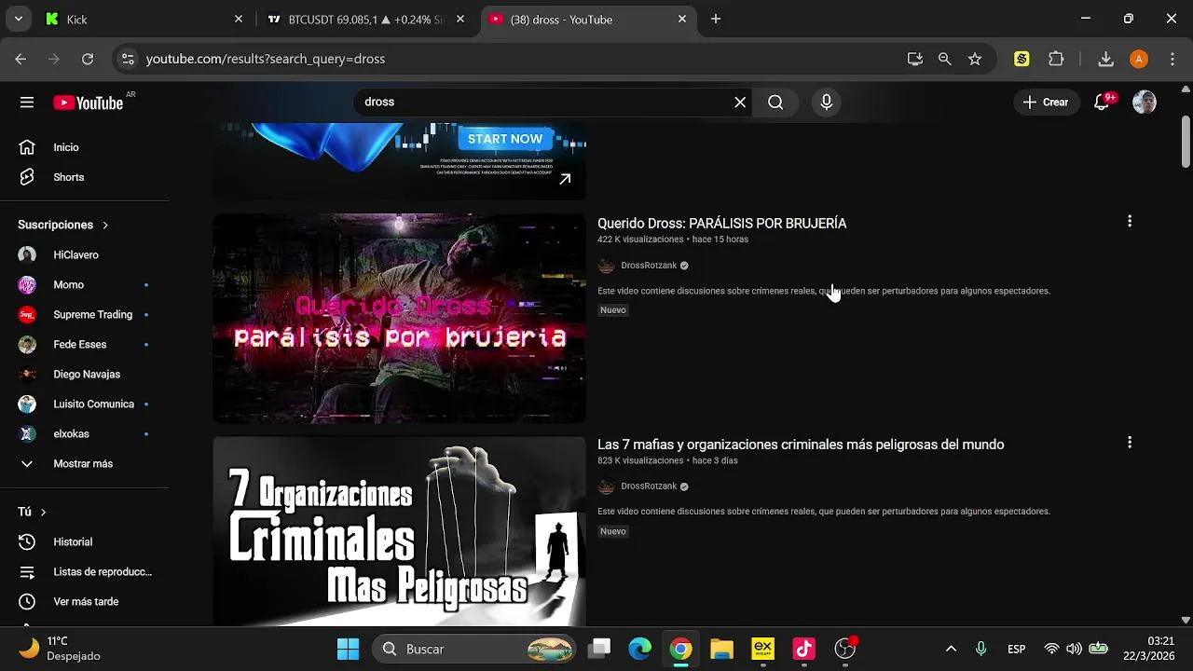Open the YouTube account avatar menu
This screenshot has height=671, width=1193.
[x=1145, y=103]
